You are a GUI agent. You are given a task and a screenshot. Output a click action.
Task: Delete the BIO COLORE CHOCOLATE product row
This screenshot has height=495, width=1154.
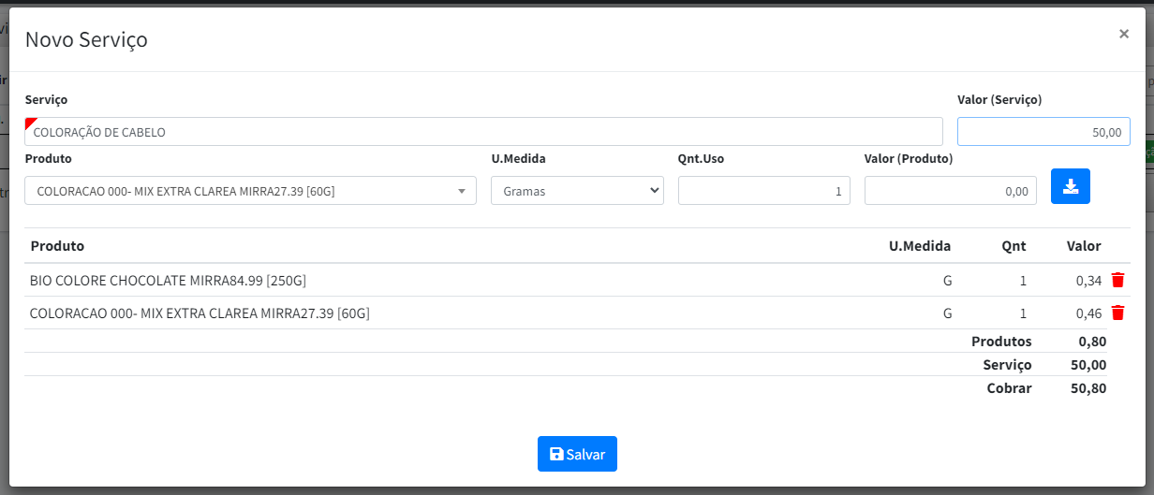pyautogui.click(x=1117, y=280)
